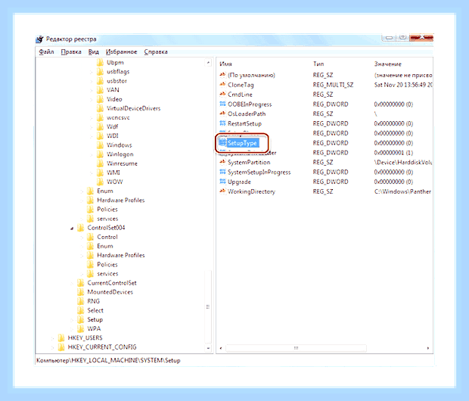Select the MountedDevices key
The width and height of the screenshot is (469, 401).
tap(110, 292)
